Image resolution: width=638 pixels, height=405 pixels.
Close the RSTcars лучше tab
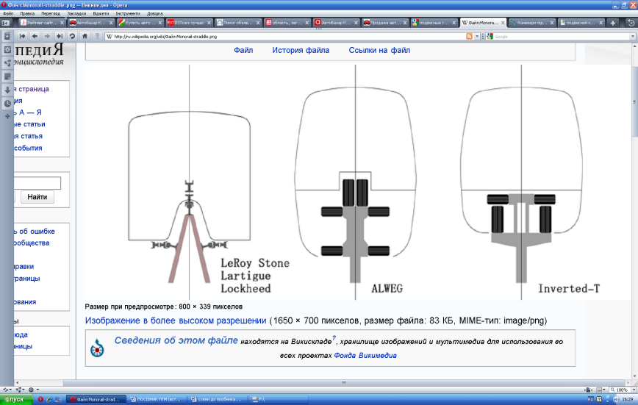[x=209, y=23]
